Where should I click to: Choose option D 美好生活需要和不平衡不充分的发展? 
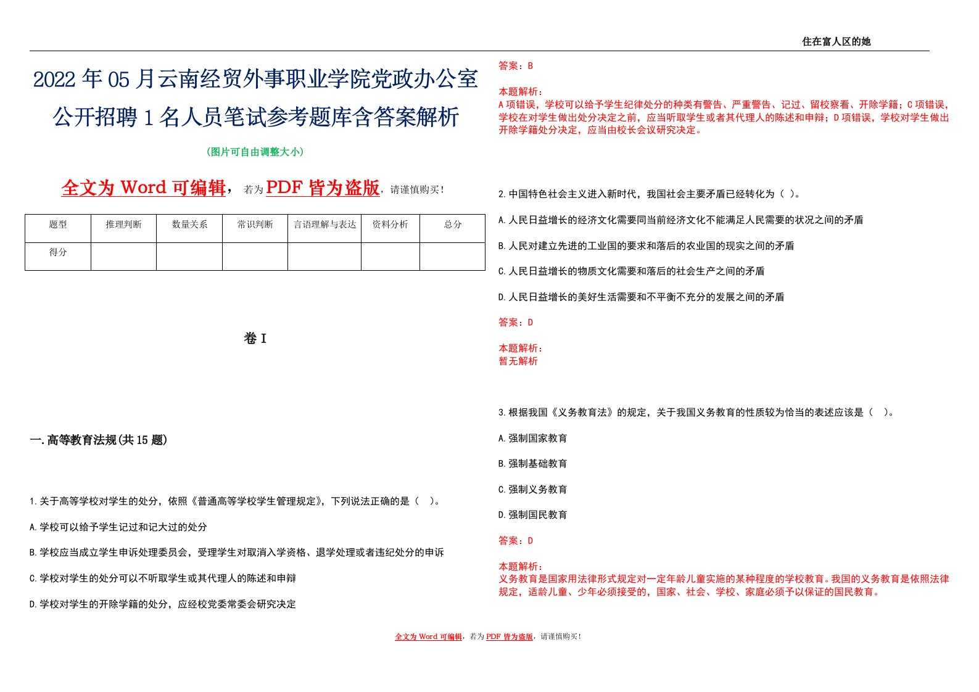642,297
